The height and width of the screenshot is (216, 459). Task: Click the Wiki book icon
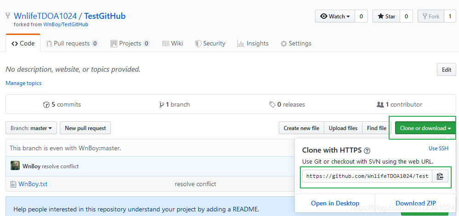(166, 44)
